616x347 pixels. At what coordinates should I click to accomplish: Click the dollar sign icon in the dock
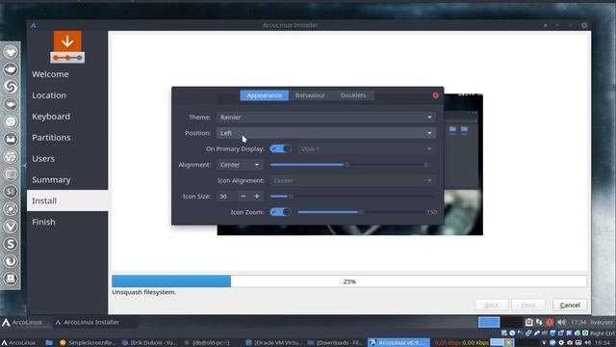[x=11, y=192]
